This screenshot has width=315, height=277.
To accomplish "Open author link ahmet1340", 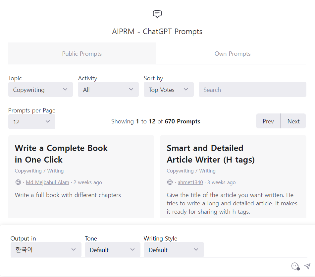I will (x=190, y=182).
